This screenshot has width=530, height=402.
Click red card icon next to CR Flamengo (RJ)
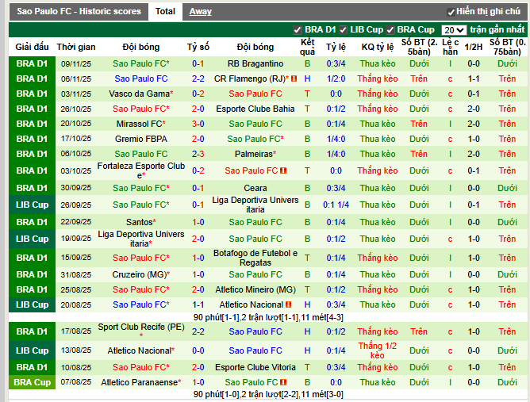point(294,78)
